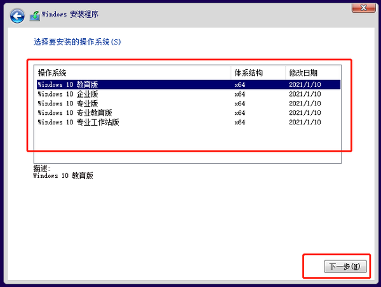Click the 选择要安装的操作系统(S) heading
381x287 pixels.
coord(77,42)
